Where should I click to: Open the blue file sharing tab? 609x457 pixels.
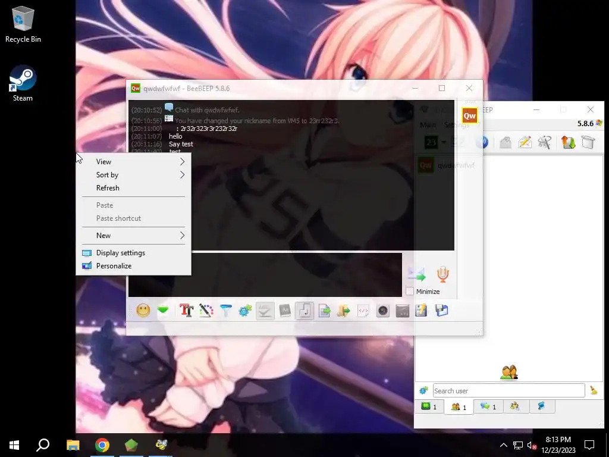point(541,406)
